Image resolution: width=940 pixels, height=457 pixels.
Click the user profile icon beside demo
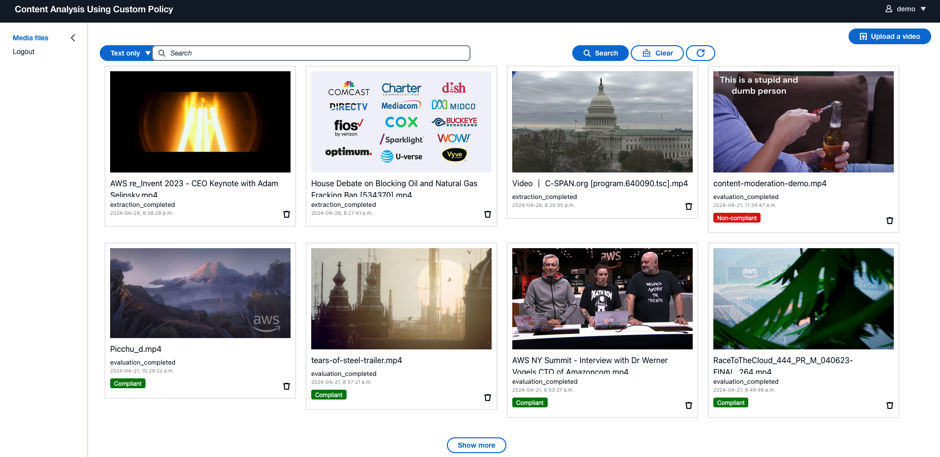(889, 9)
